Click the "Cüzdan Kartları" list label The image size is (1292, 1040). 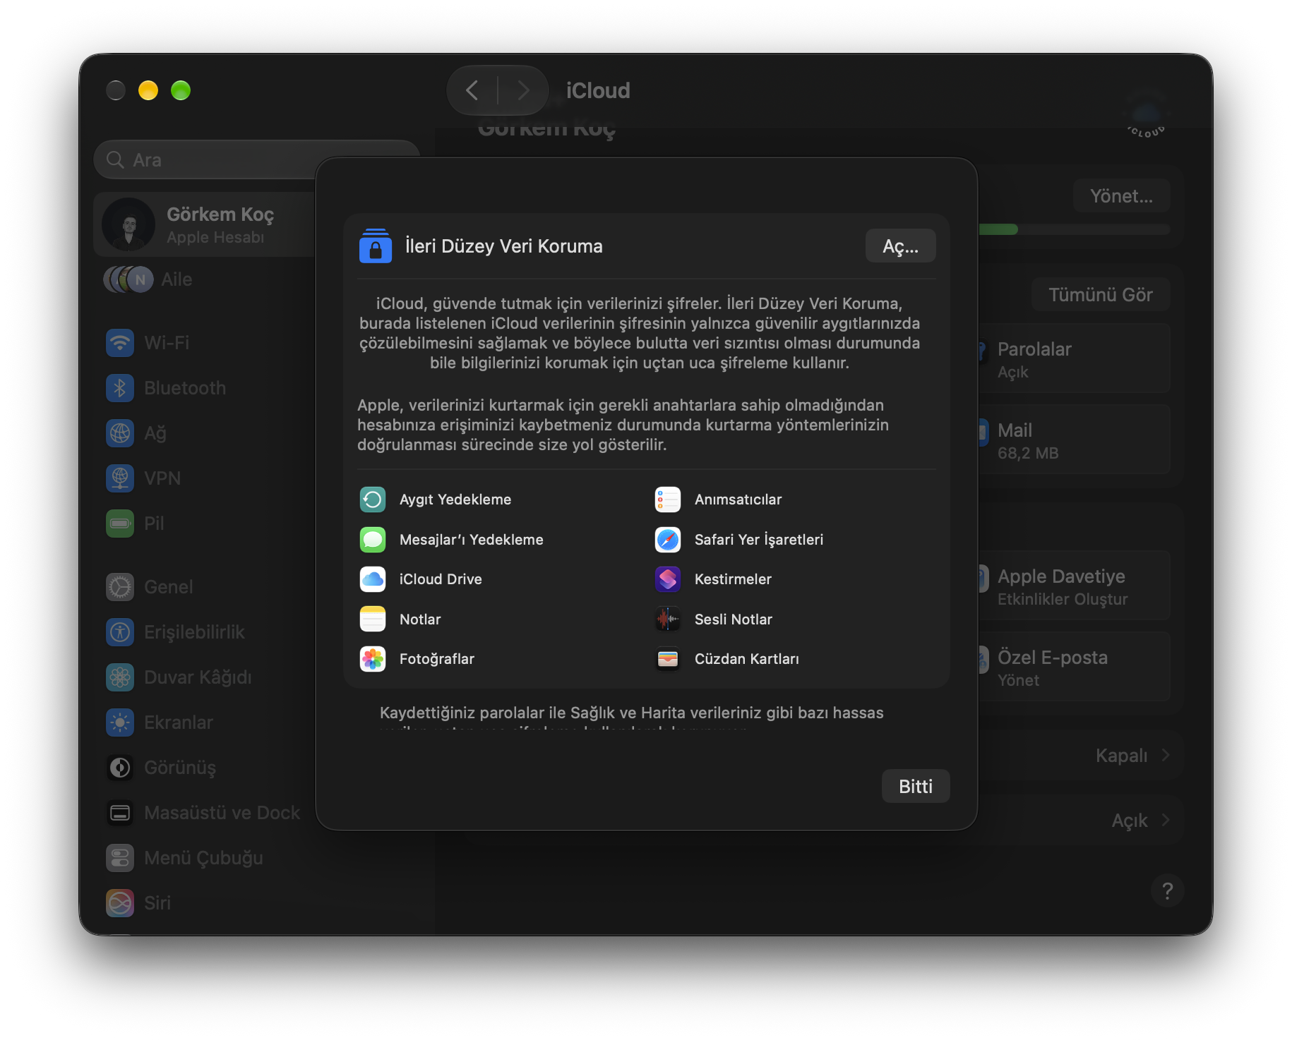[x=747, y=659]
